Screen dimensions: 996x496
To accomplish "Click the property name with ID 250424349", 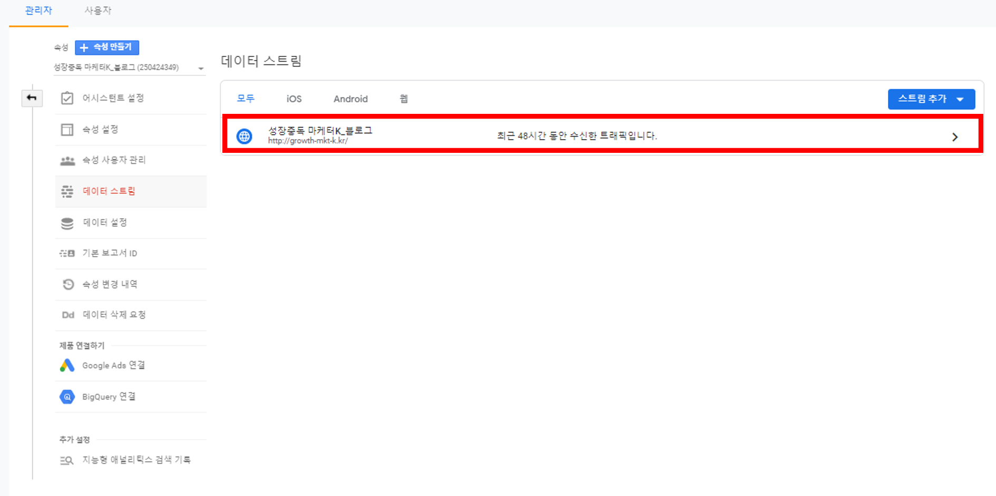I will pyautogui.click(x=116, y=67).
